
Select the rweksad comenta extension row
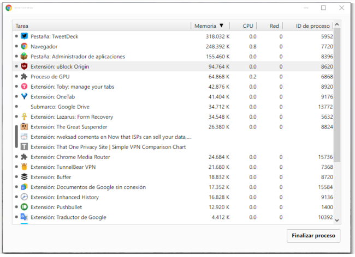173,137
